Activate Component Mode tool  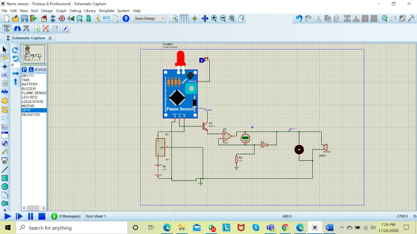click(x=5, y=58)
